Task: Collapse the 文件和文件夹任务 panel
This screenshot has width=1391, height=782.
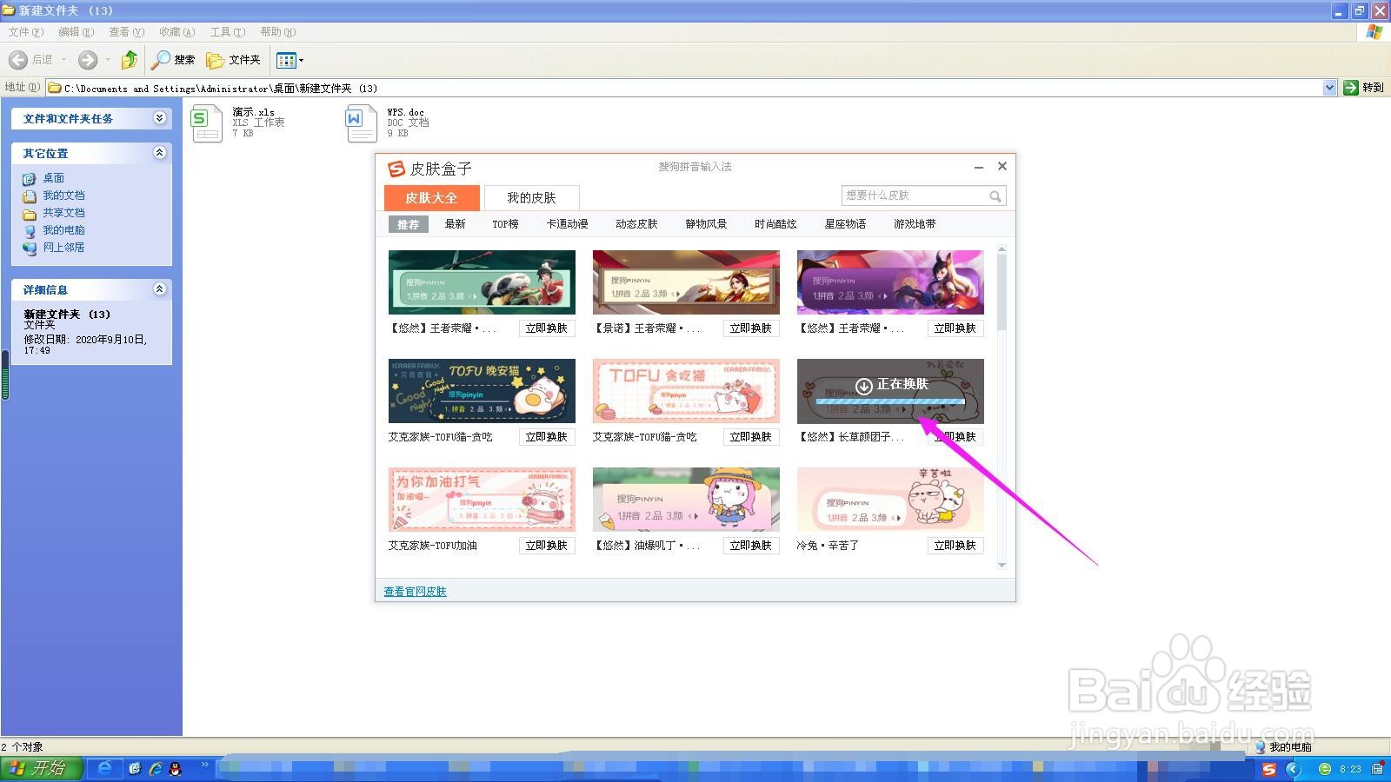Action: coord(160,118)
